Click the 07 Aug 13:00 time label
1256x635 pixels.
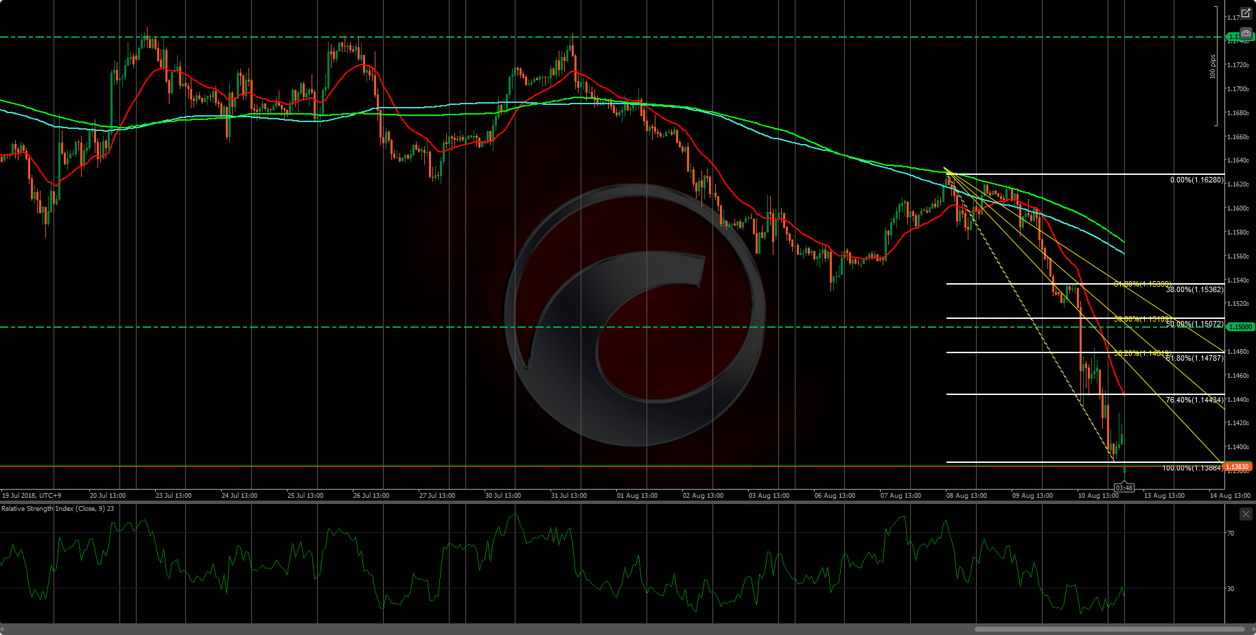coord(901,495)
